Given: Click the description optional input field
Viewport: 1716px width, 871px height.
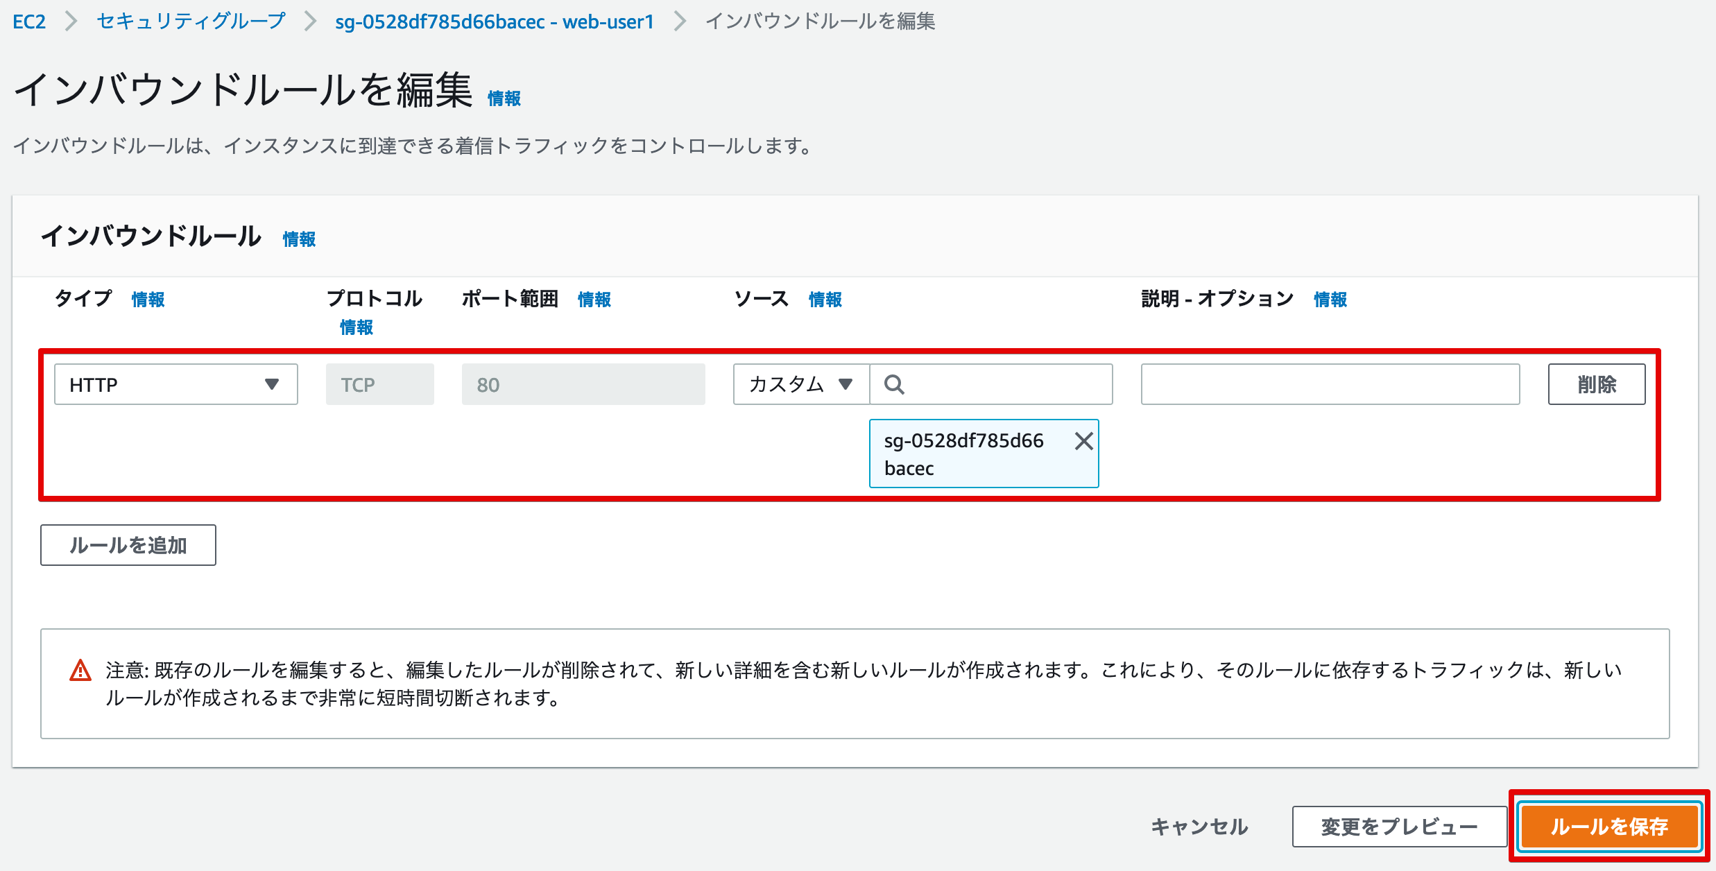Looking at the screenshot, I should (1330, 384).
